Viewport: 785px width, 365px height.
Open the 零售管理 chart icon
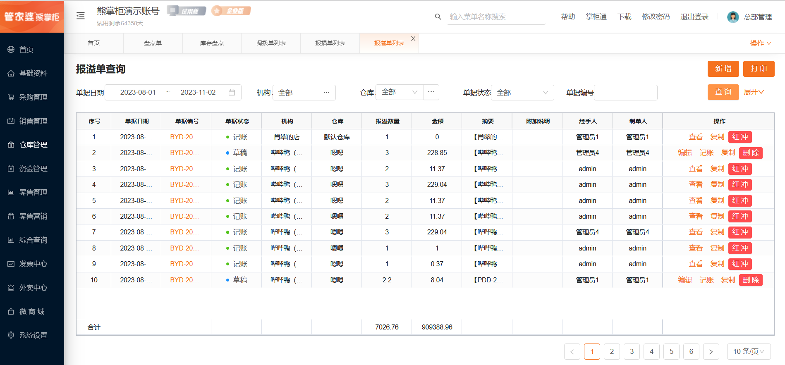(11, 192)
